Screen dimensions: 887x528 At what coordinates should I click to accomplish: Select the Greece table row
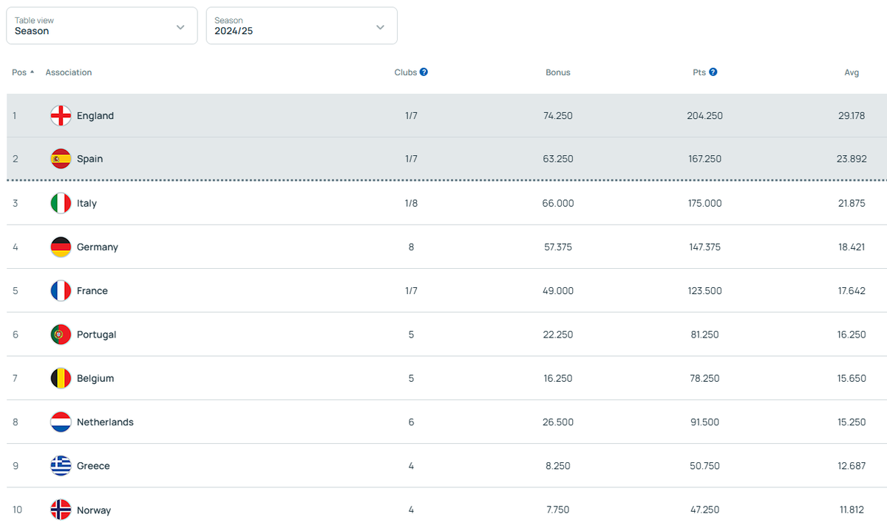[443, 466]
